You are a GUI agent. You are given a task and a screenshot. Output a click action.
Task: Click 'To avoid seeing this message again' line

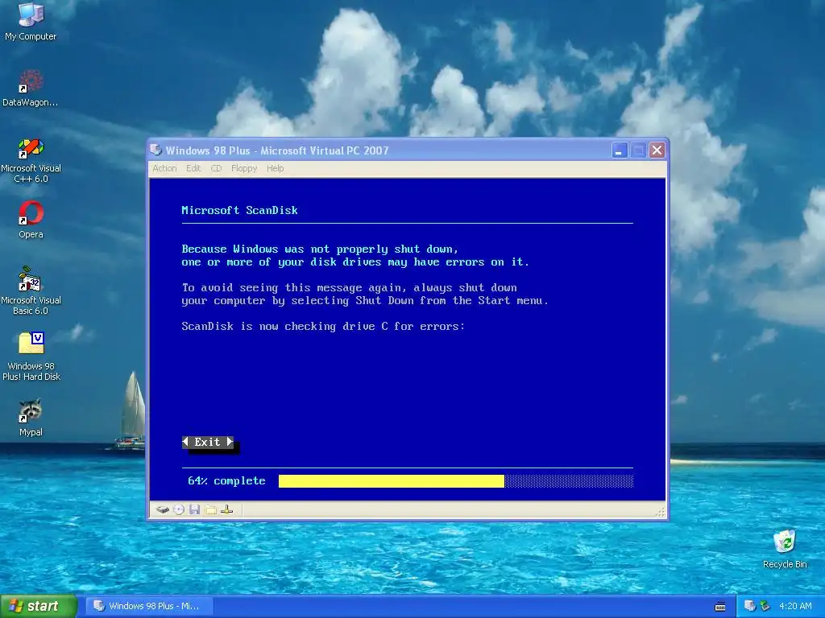(350, 287)
